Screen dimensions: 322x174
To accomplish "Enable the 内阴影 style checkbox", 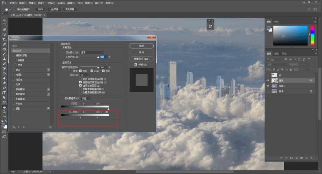I will (x=14, y=75).
